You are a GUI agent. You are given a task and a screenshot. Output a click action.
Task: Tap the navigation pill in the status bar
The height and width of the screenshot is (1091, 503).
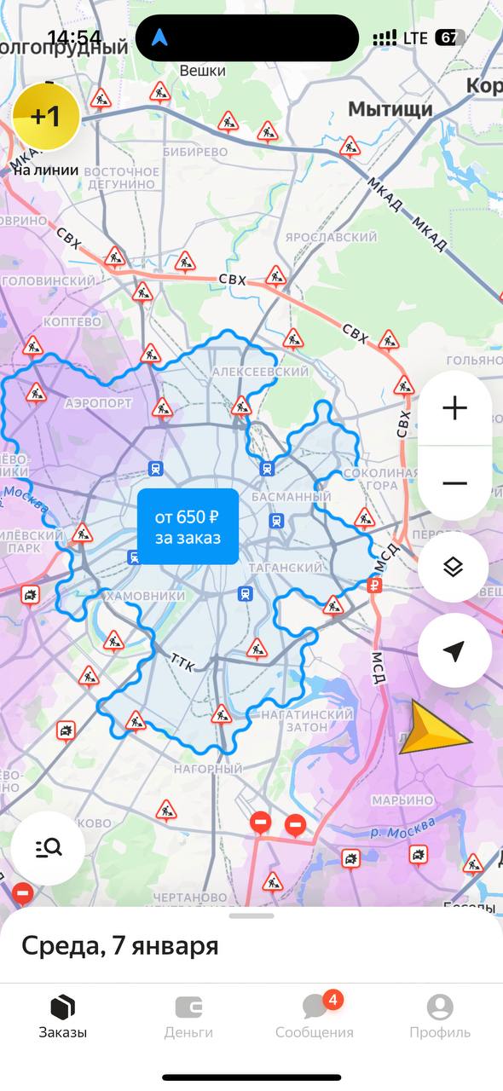247,38
